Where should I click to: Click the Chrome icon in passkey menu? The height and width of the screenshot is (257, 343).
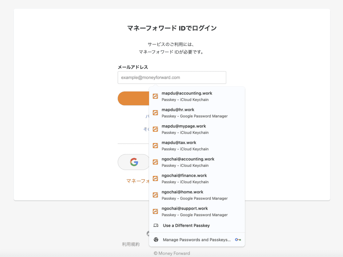coord(156,240)
